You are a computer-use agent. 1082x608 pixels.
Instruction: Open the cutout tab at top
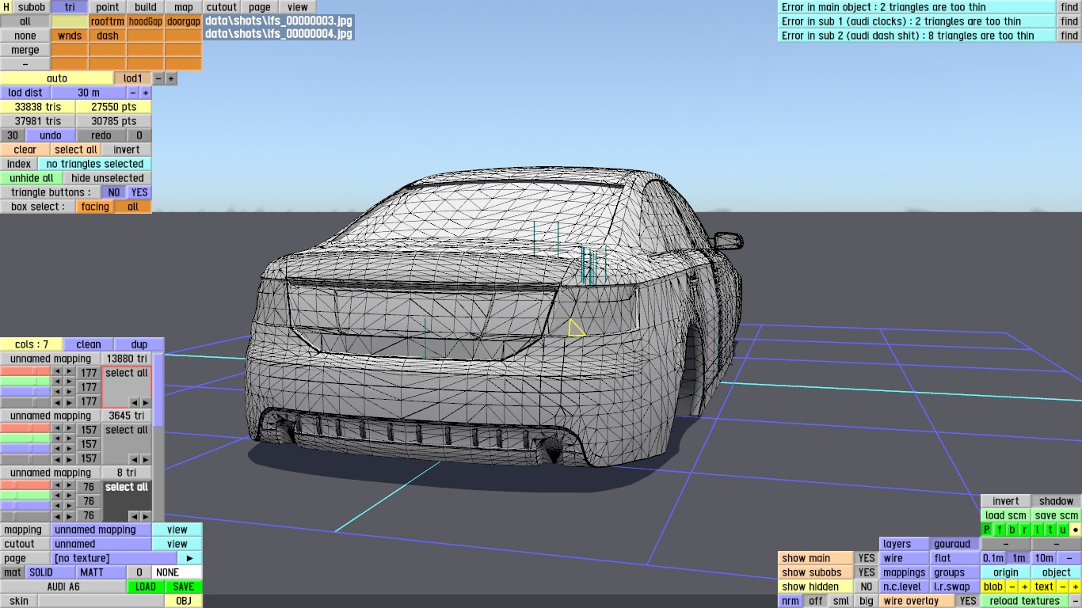tap(222, 7)
